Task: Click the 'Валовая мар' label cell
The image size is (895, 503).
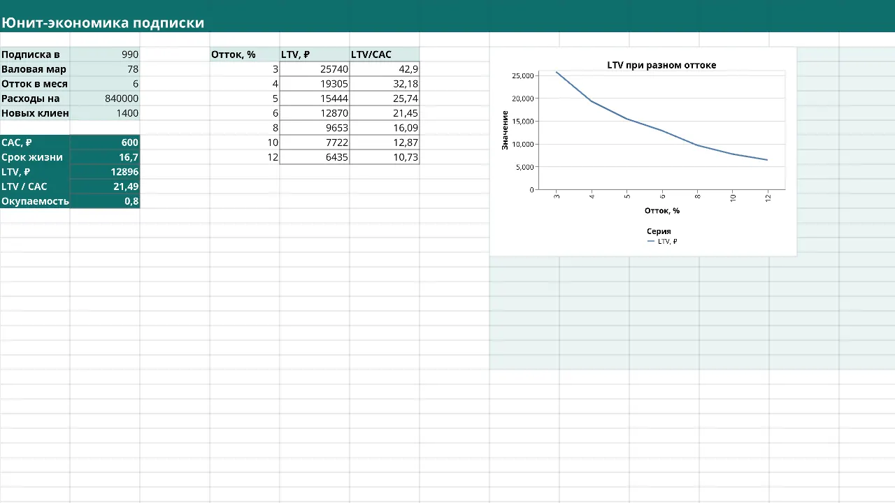Action: [x=35, y=69]
